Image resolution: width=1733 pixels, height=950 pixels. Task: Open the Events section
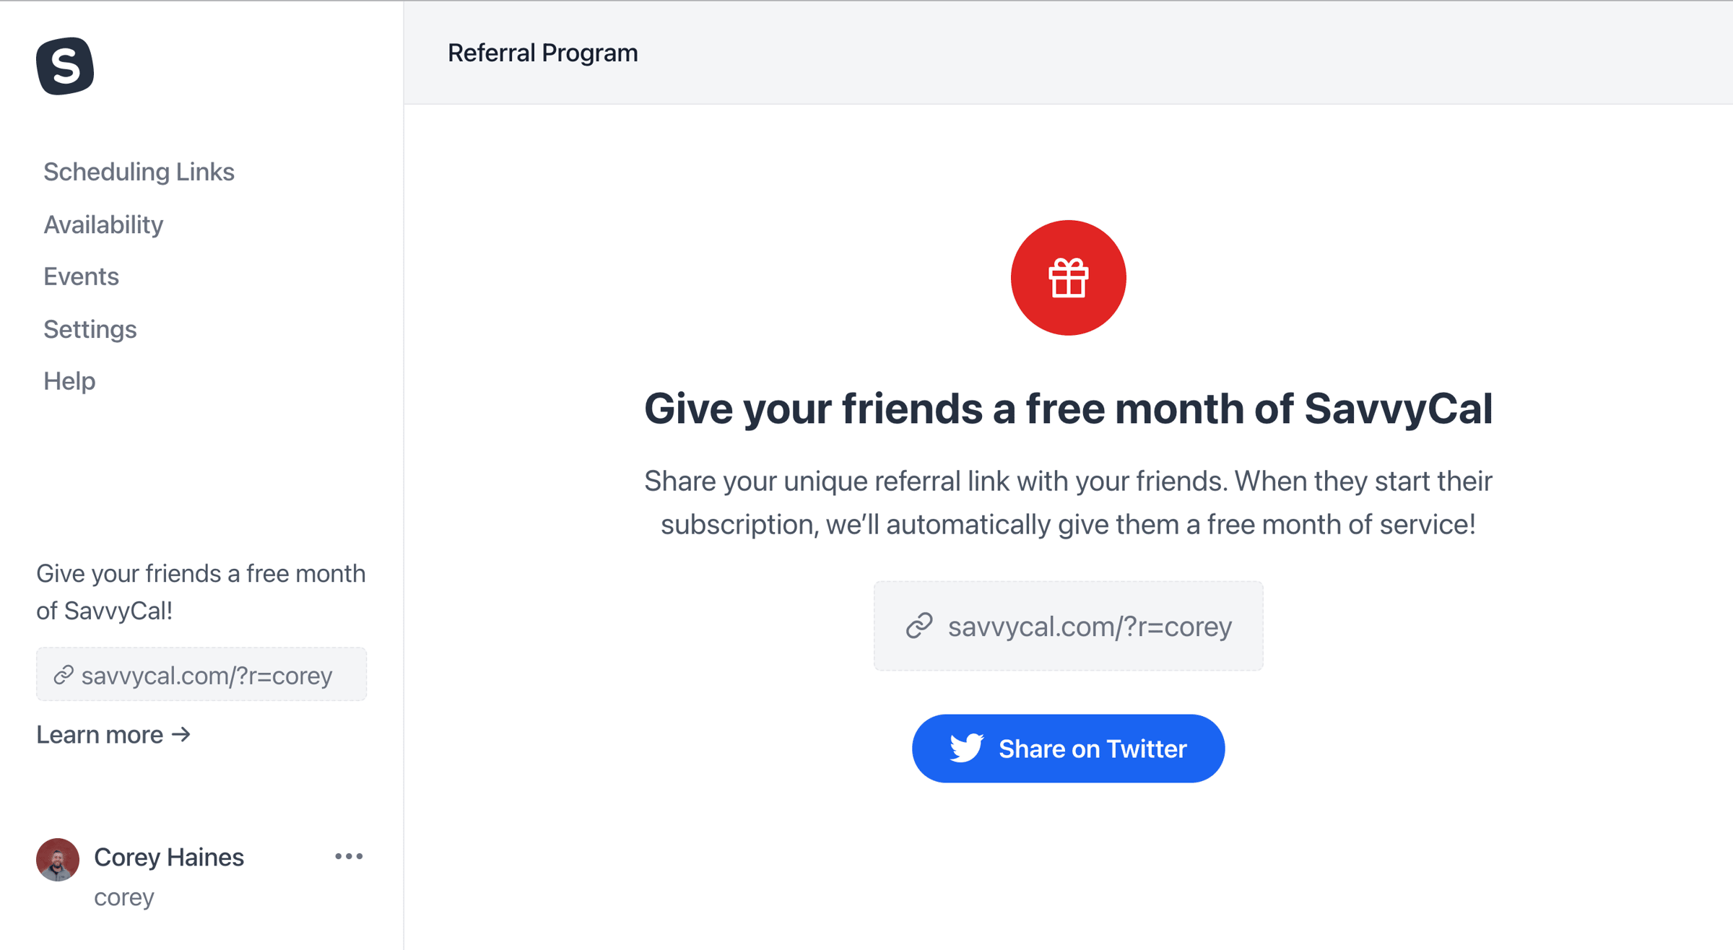81,276
